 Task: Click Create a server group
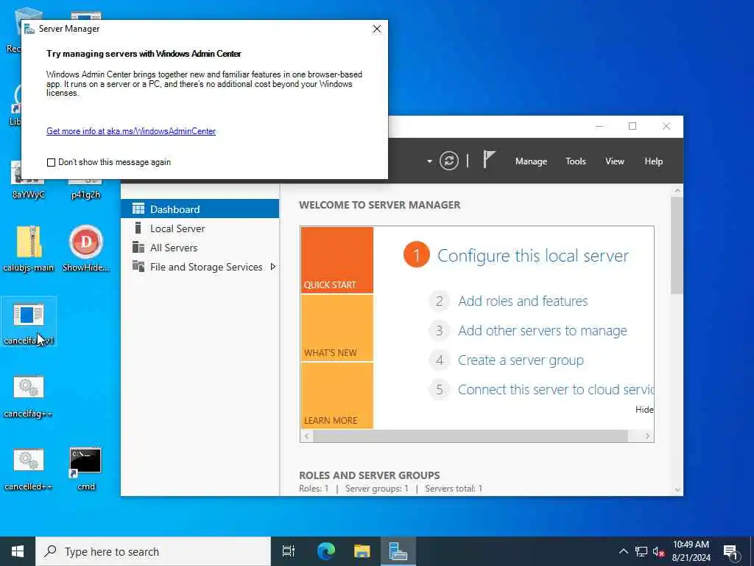tap(521, 360)
